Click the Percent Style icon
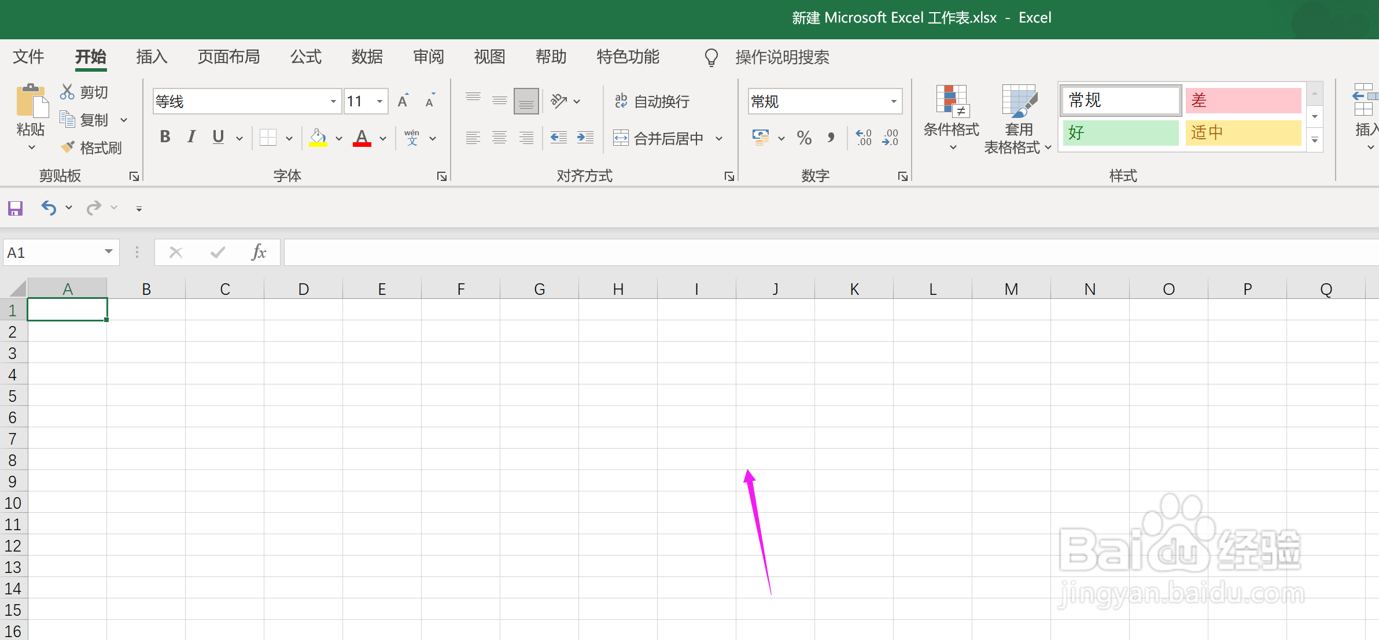Viewport: 1379px width, 640px height. coord(804,138)
